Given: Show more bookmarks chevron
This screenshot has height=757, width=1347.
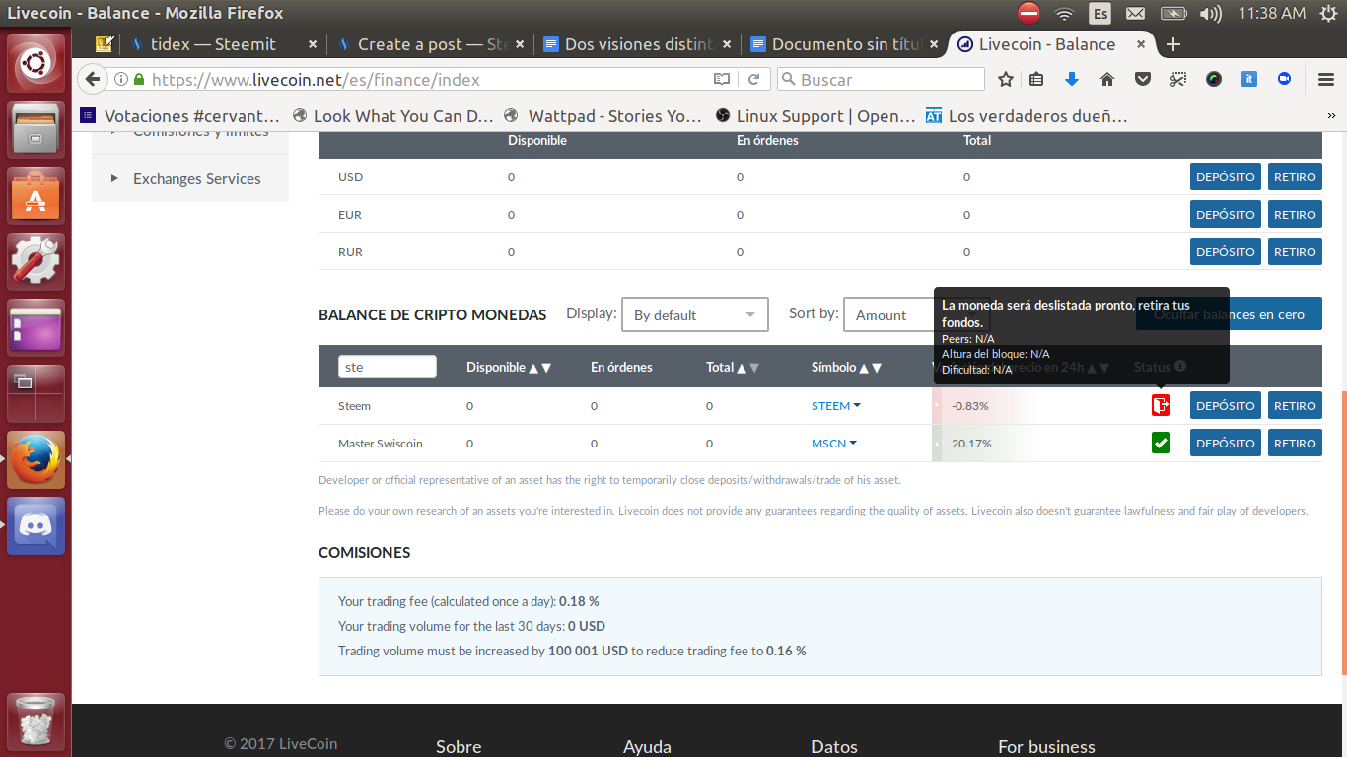Looking at the screenshot, I should click(x=1331, y=116).
